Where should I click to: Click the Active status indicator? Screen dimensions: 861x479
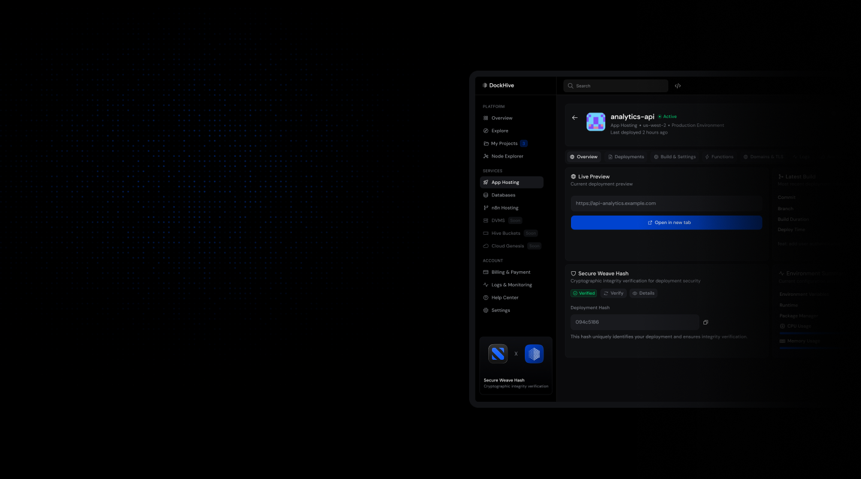tap(667, 116)
